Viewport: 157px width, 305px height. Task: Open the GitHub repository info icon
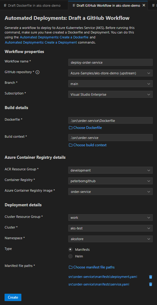pos(38,72)
